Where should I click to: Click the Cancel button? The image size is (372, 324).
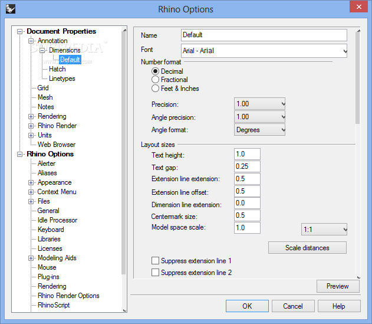pos(293,306)
